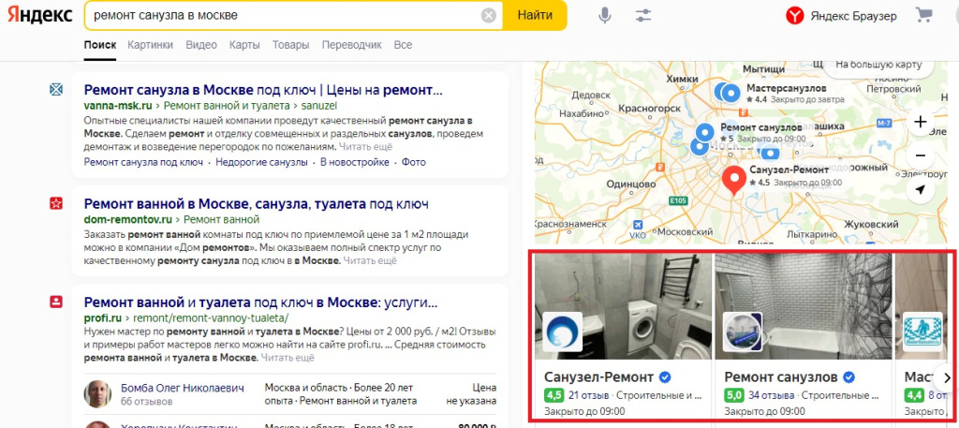Open 'В новостройке' sitelink

point(355,162)
